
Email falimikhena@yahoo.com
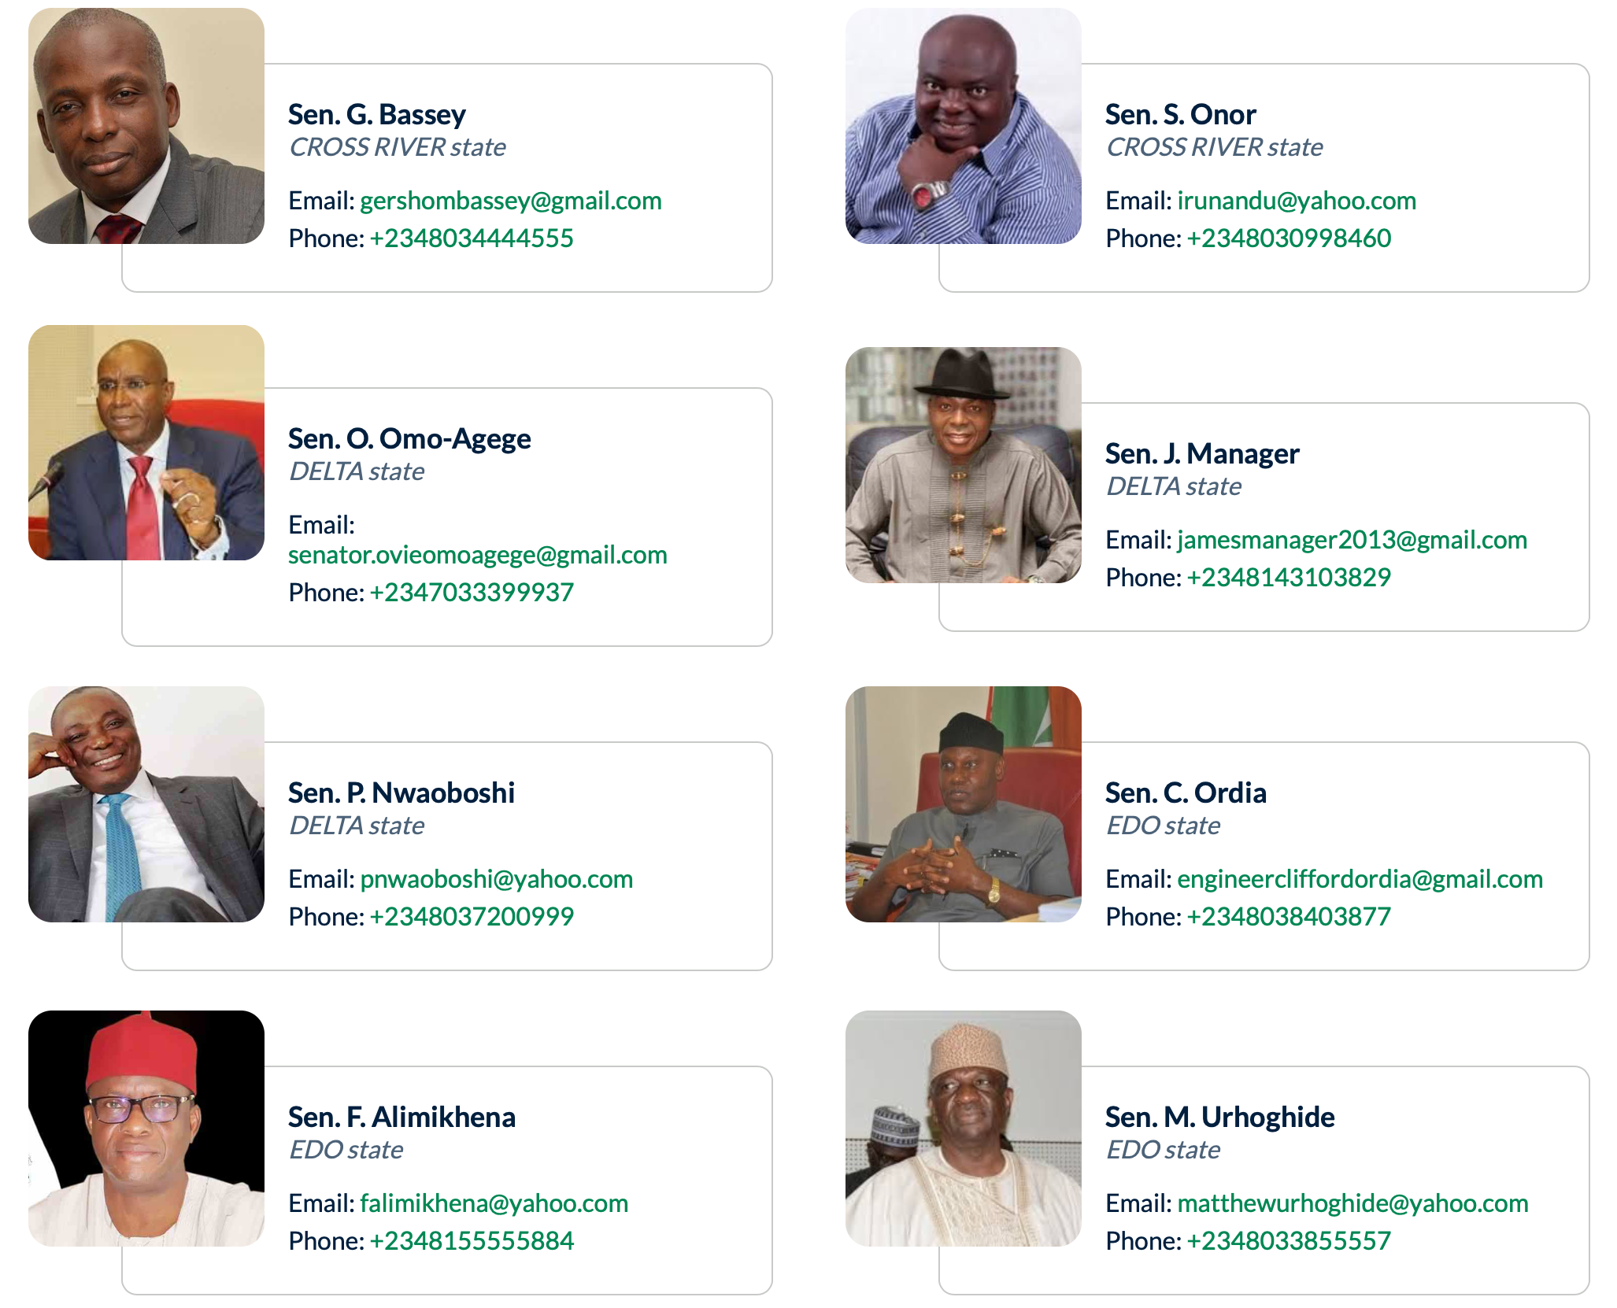pos(494,1203)
